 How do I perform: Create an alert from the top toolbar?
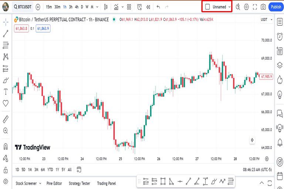[139, 7]
